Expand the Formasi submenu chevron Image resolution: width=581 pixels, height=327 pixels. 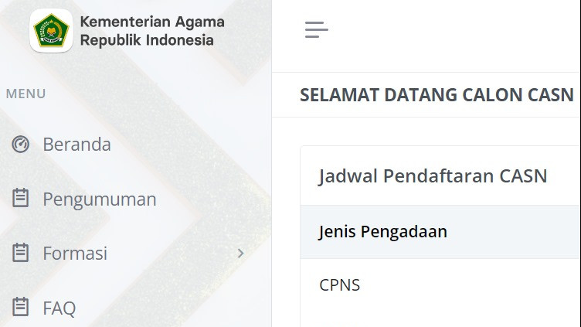240,253
